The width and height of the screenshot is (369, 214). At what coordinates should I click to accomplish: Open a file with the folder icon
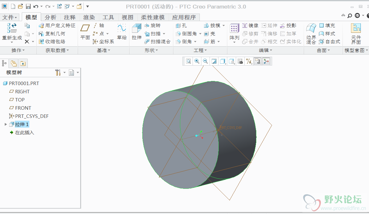pyautogui.click(x=21, y=6)
